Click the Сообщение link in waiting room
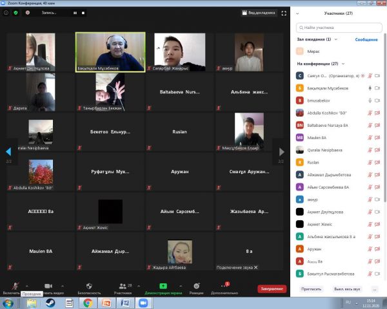387x309 pixels. (366, 39)
